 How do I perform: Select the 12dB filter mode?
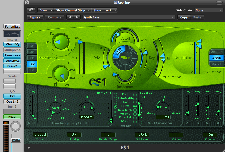(131, 64)
